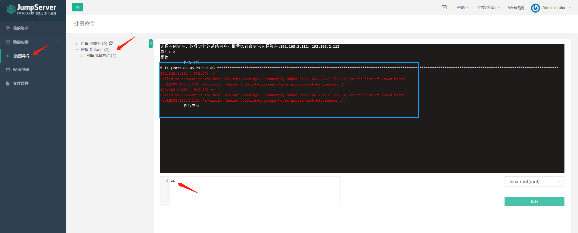Click the 收藏夹 folder icon
Viewport: 578px width, 233px height.
click(87, 43)
